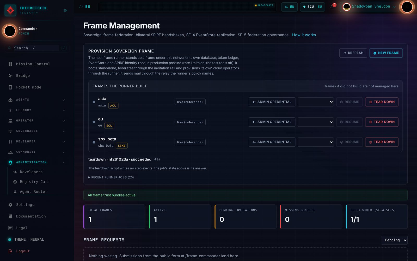
Task: Click Commander admin avatar in sidebar
Action: click(10, 31)
